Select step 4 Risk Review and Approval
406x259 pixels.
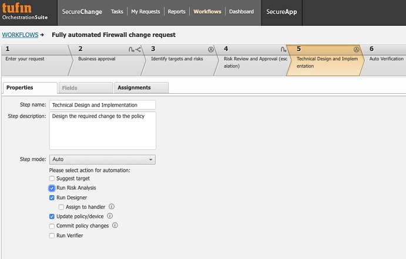253,60
